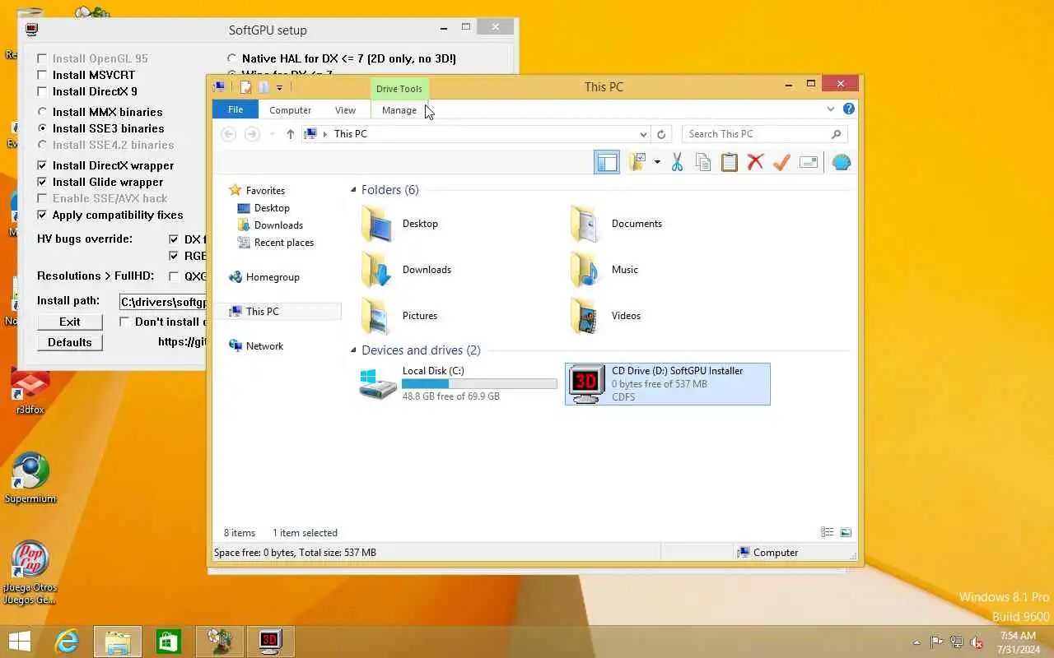Toggle Install DirectX 9 checkbox
The image size is (1054, 658).
(x=42, y=91)
